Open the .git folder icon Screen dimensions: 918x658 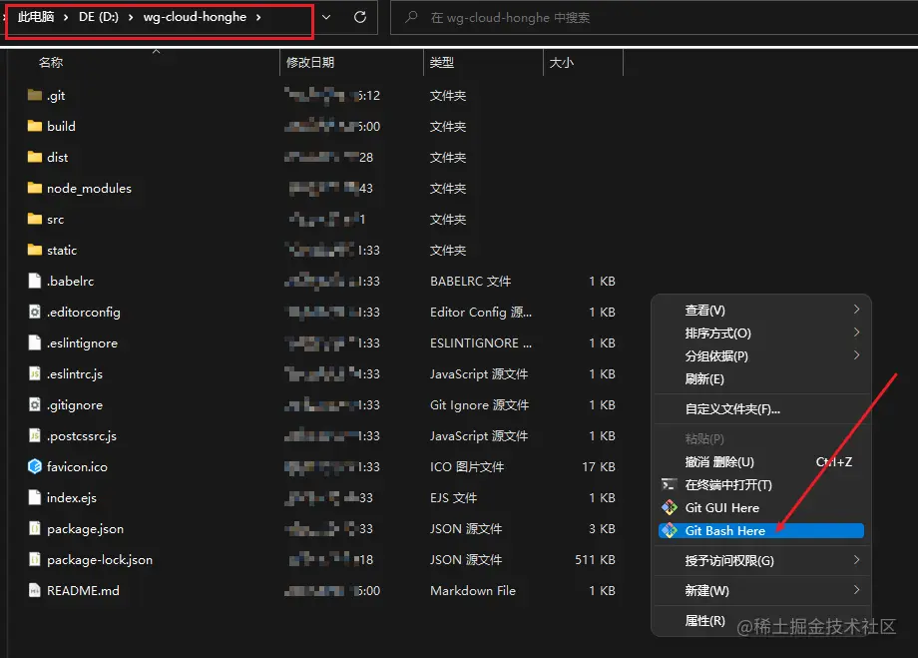click(35, 95)
